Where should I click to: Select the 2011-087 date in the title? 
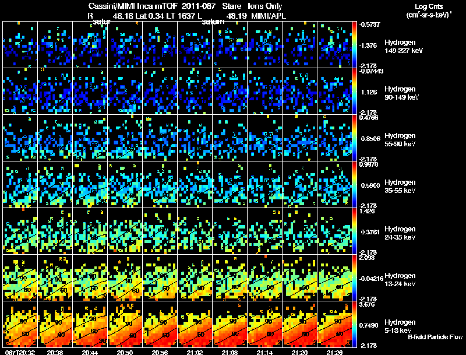point(197,6)
